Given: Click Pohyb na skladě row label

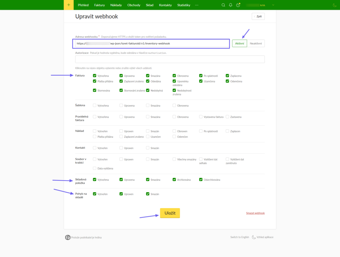Looking at the screenshot, I should (81, 196).
